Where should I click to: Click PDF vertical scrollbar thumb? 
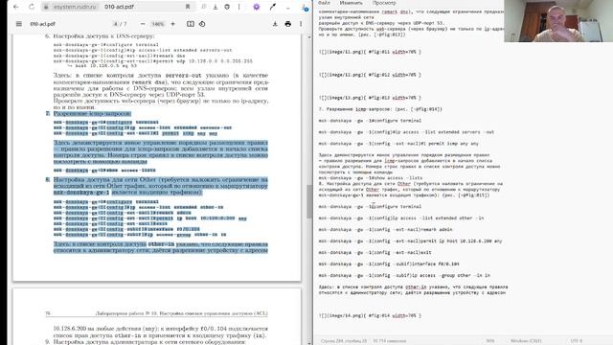click(x=309, y=201)
